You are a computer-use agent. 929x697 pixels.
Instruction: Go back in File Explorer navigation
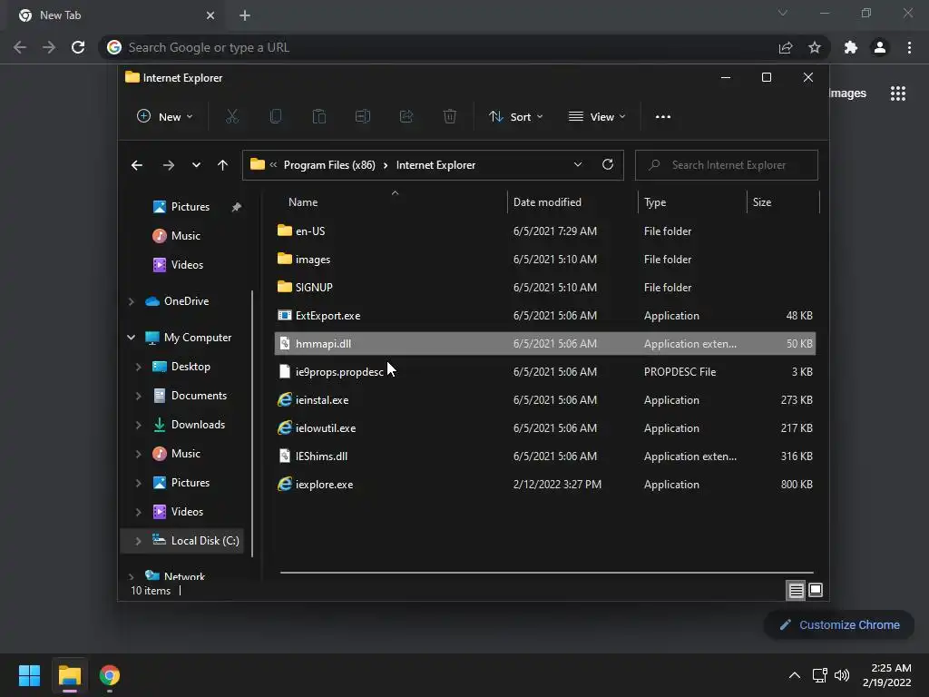click(x=137, y=165)
